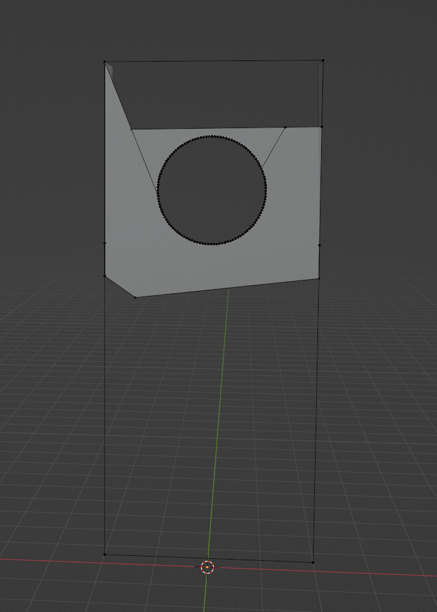Select the middle vertex on the left vertical edge

coord(105,243)
